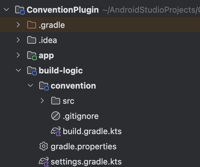Click the build-logic module folder icon

click(32, 71)
